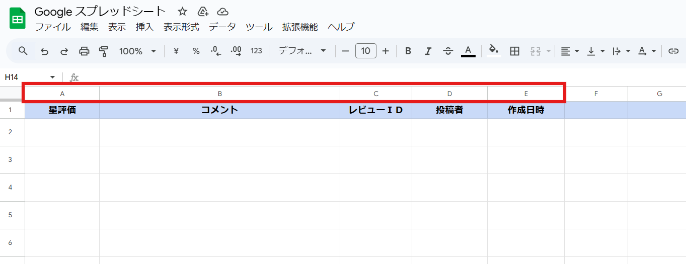Select the paint format roller icon
The image size is (686, 264).
[x=104, y=51]
